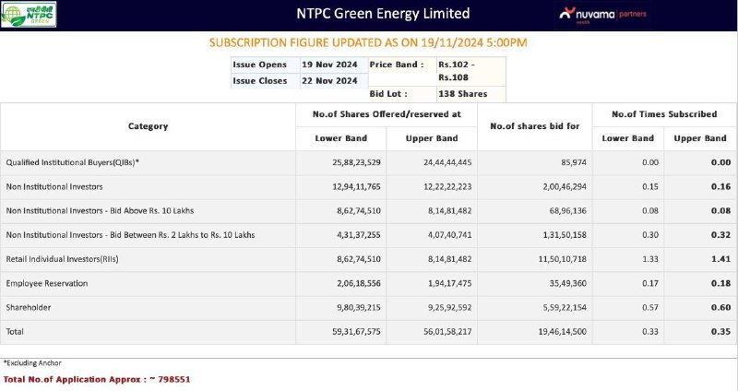Image resolution: width=738 pixels, height=391 pixels.
Task: Click the Category column header
Action: [148, 126]
